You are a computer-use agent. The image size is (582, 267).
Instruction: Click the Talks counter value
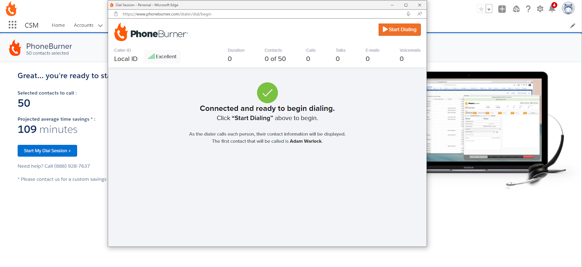(338, 59)
